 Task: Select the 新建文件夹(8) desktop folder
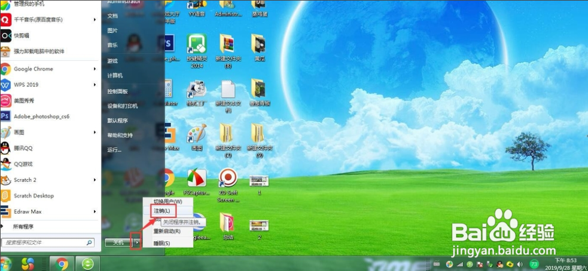pyautogui.click(x=228, y=51)
